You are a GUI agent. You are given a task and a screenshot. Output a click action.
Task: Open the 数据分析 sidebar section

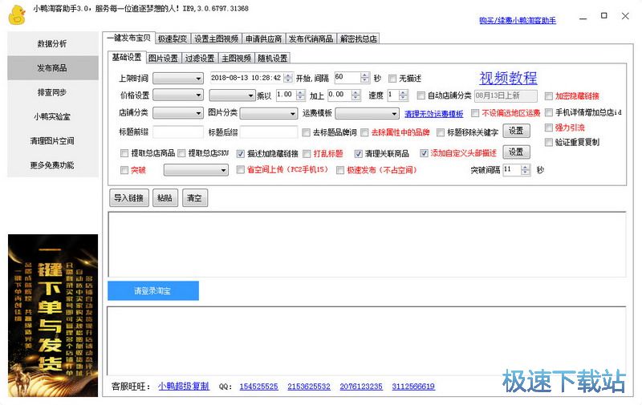click(x=52, y=43)
